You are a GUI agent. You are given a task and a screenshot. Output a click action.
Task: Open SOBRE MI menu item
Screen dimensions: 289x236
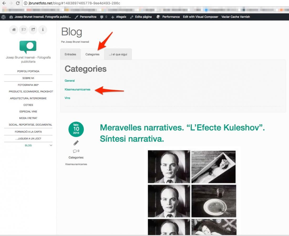coord(28,78)
